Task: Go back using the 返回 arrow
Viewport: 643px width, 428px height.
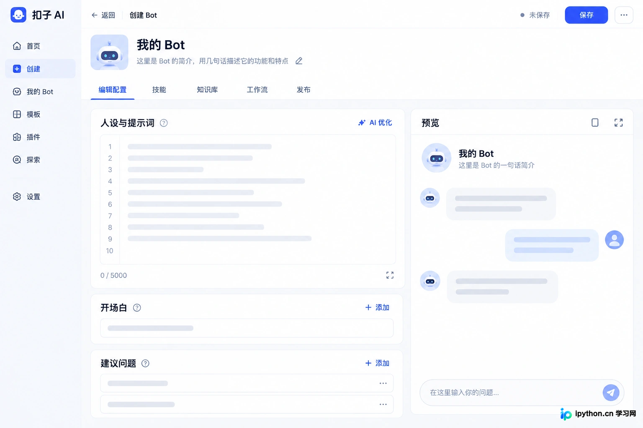Action: pos(103,15)
